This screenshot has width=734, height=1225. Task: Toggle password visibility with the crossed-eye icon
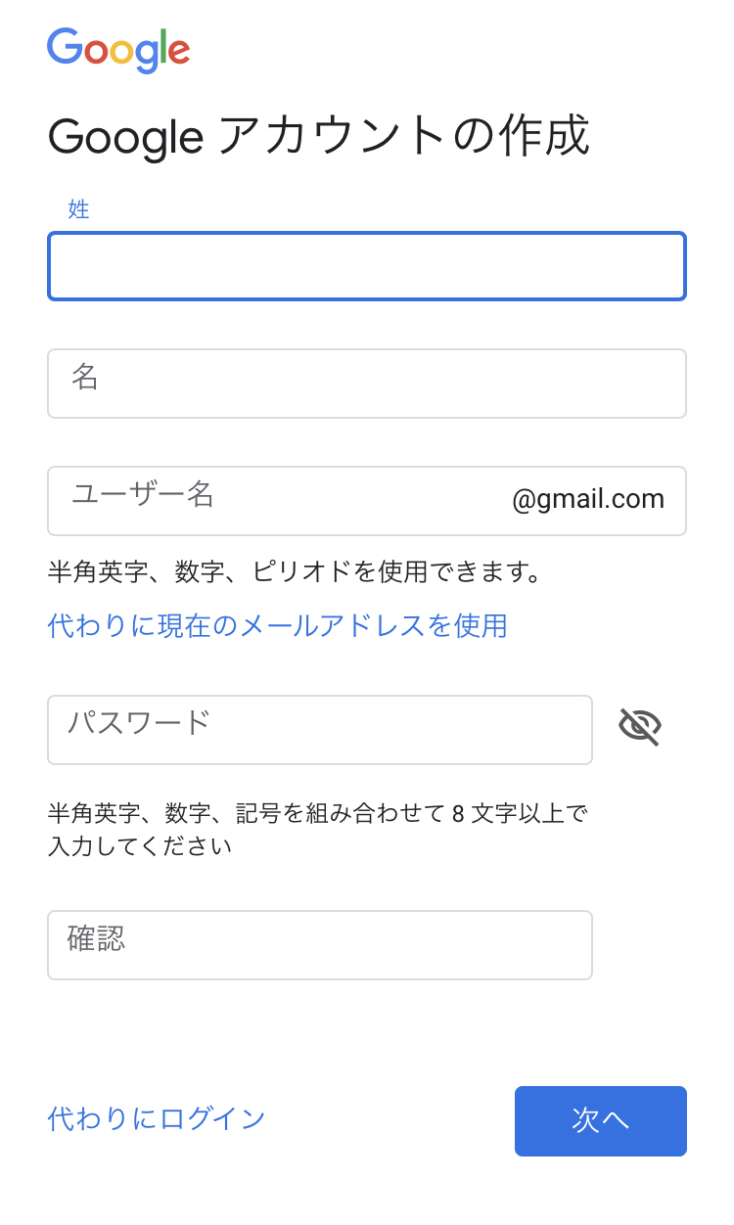640,727
